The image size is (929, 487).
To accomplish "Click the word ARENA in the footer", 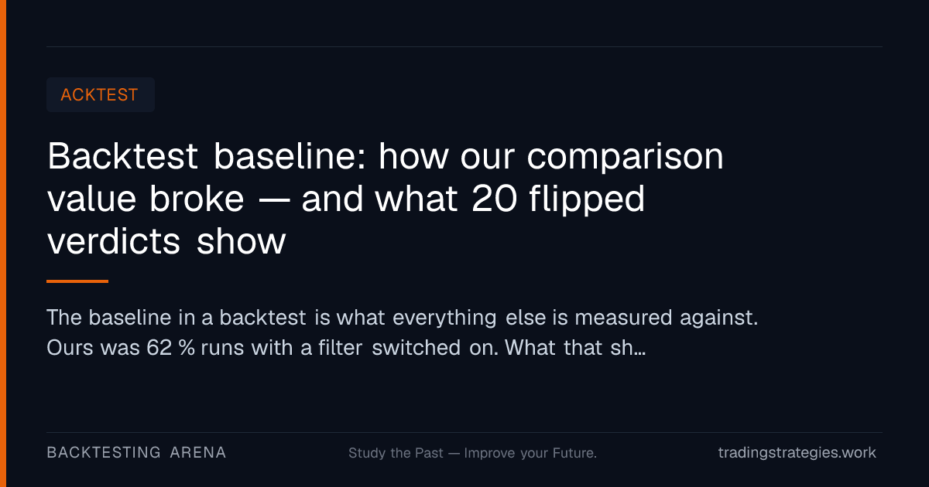I will click(198, 453).
